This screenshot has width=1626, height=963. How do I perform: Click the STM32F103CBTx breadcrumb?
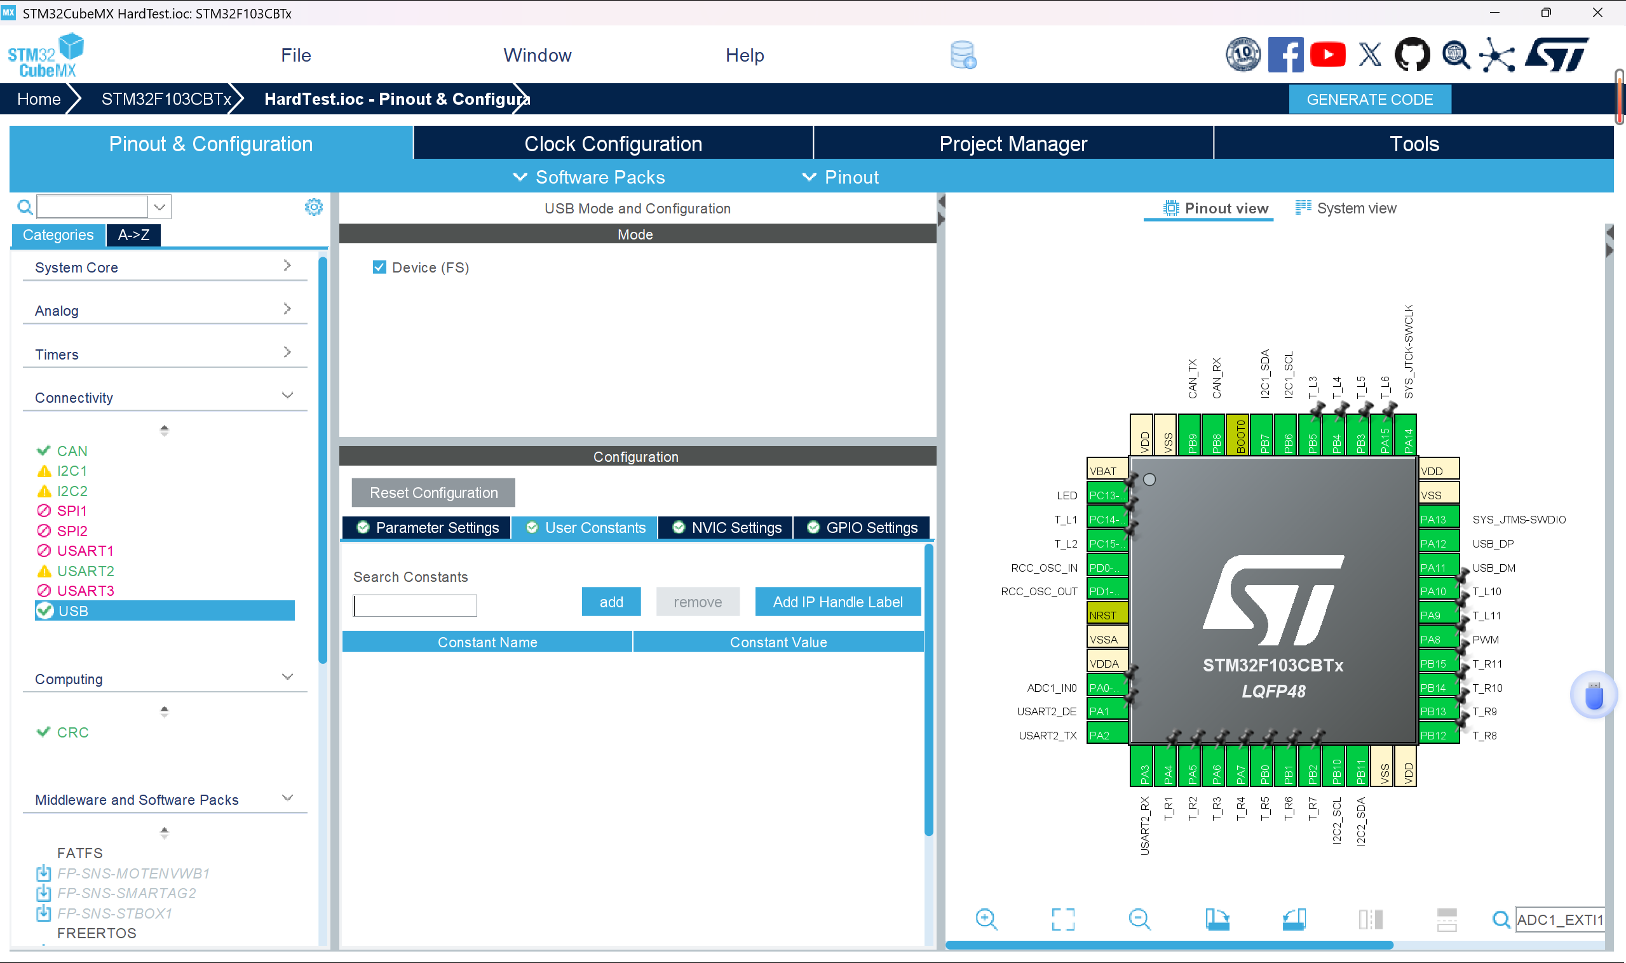coord(167,99)
